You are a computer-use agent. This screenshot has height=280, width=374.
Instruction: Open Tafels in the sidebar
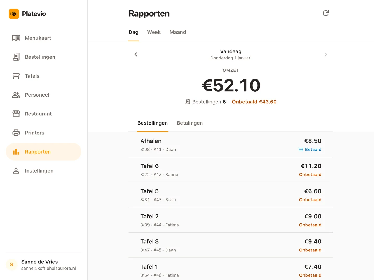pos(44,76)
